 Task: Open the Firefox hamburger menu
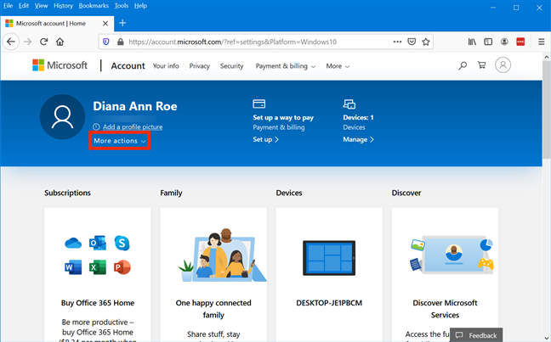click(x=541, y=42)
